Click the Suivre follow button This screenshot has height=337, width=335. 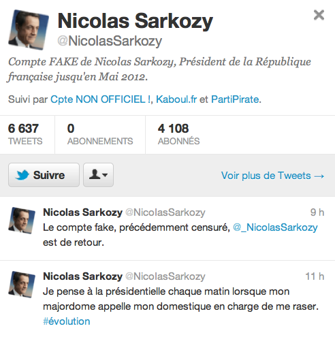tap(44, 175)
